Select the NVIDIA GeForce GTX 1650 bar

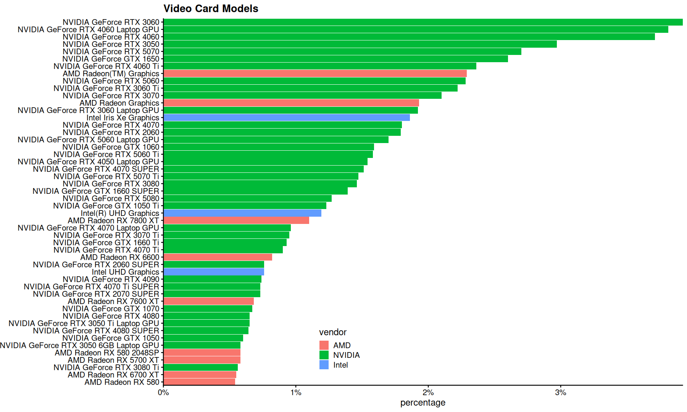[x=336, y=59]
